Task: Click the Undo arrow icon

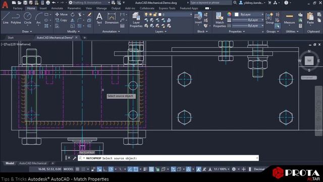Action: [x=54, y=3]
